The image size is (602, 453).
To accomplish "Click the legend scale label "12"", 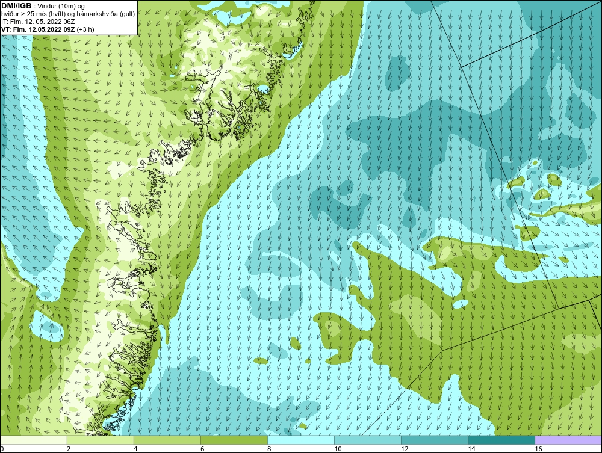I will tap(405, 449).
